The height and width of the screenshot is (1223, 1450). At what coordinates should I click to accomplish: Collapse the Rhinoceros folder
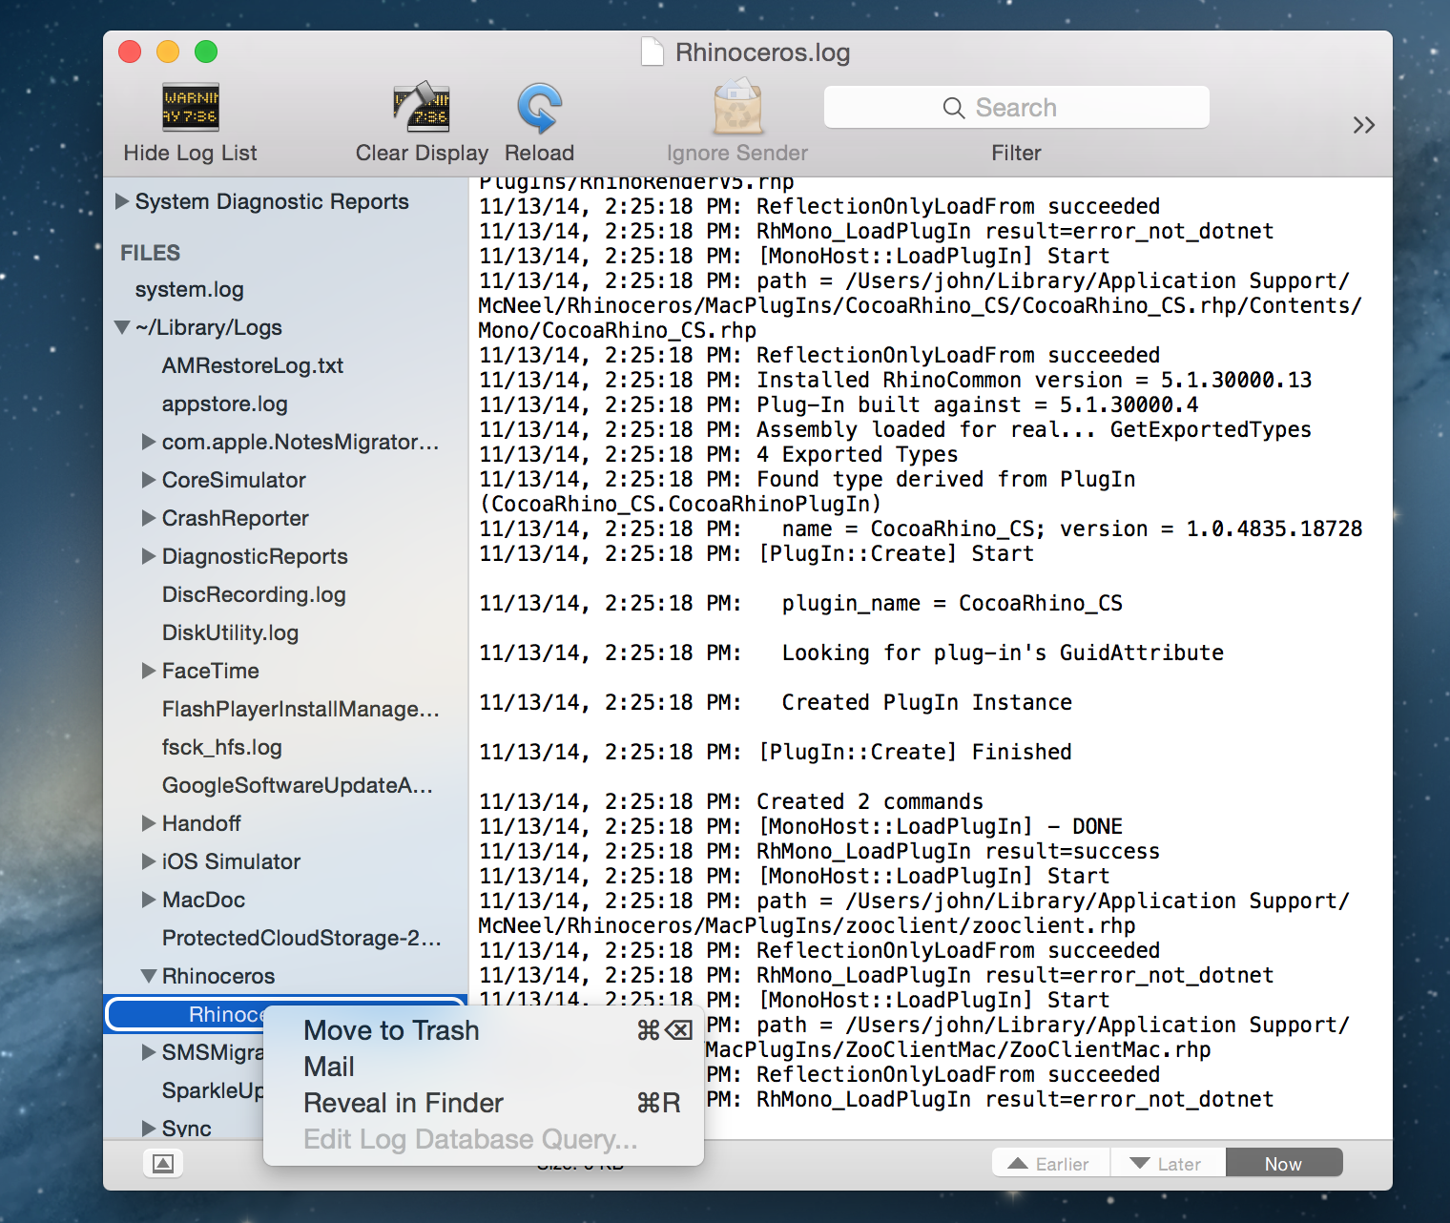tap(149, 976)
